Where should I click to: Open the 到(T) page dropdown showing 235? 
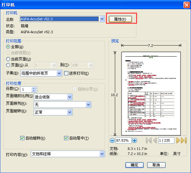91,65
